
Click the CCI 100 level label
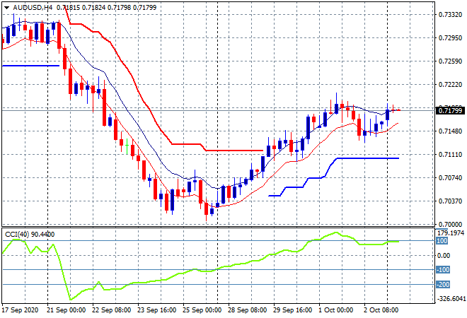(442, 241)
